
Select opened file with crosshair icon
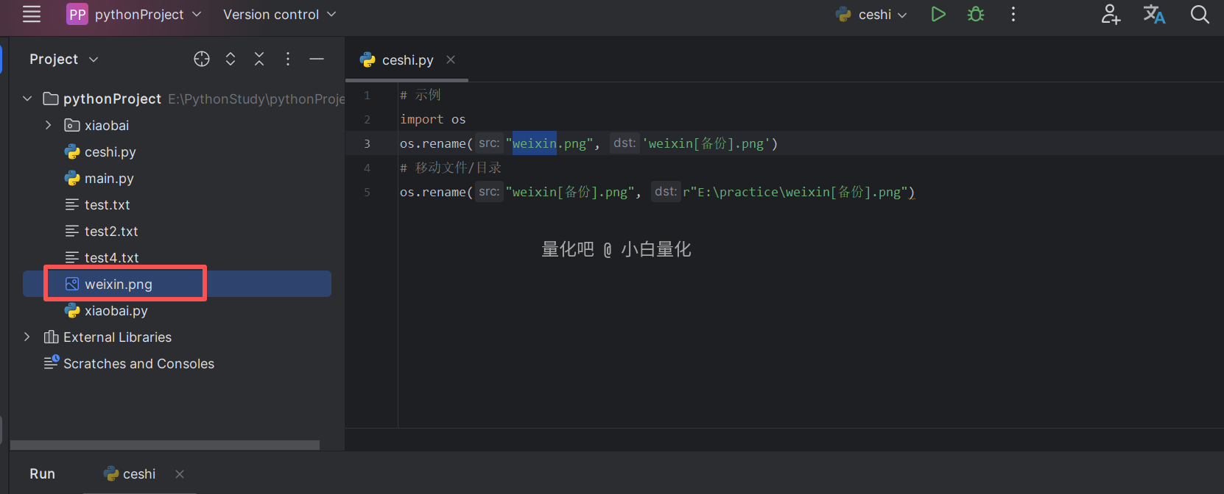coord(202,59)
